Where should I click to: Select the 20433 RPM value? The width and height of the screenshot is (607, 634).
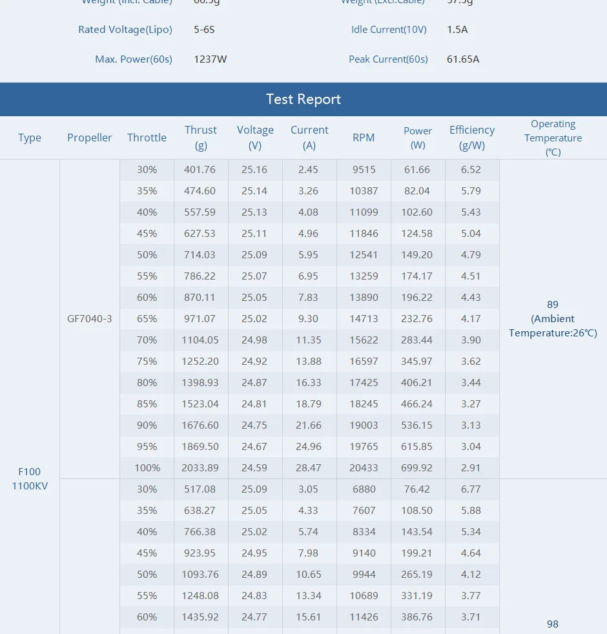click(364, 467)
